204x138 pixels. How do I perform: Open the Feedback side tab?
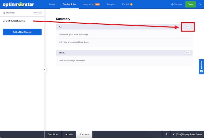pos(201,67)
